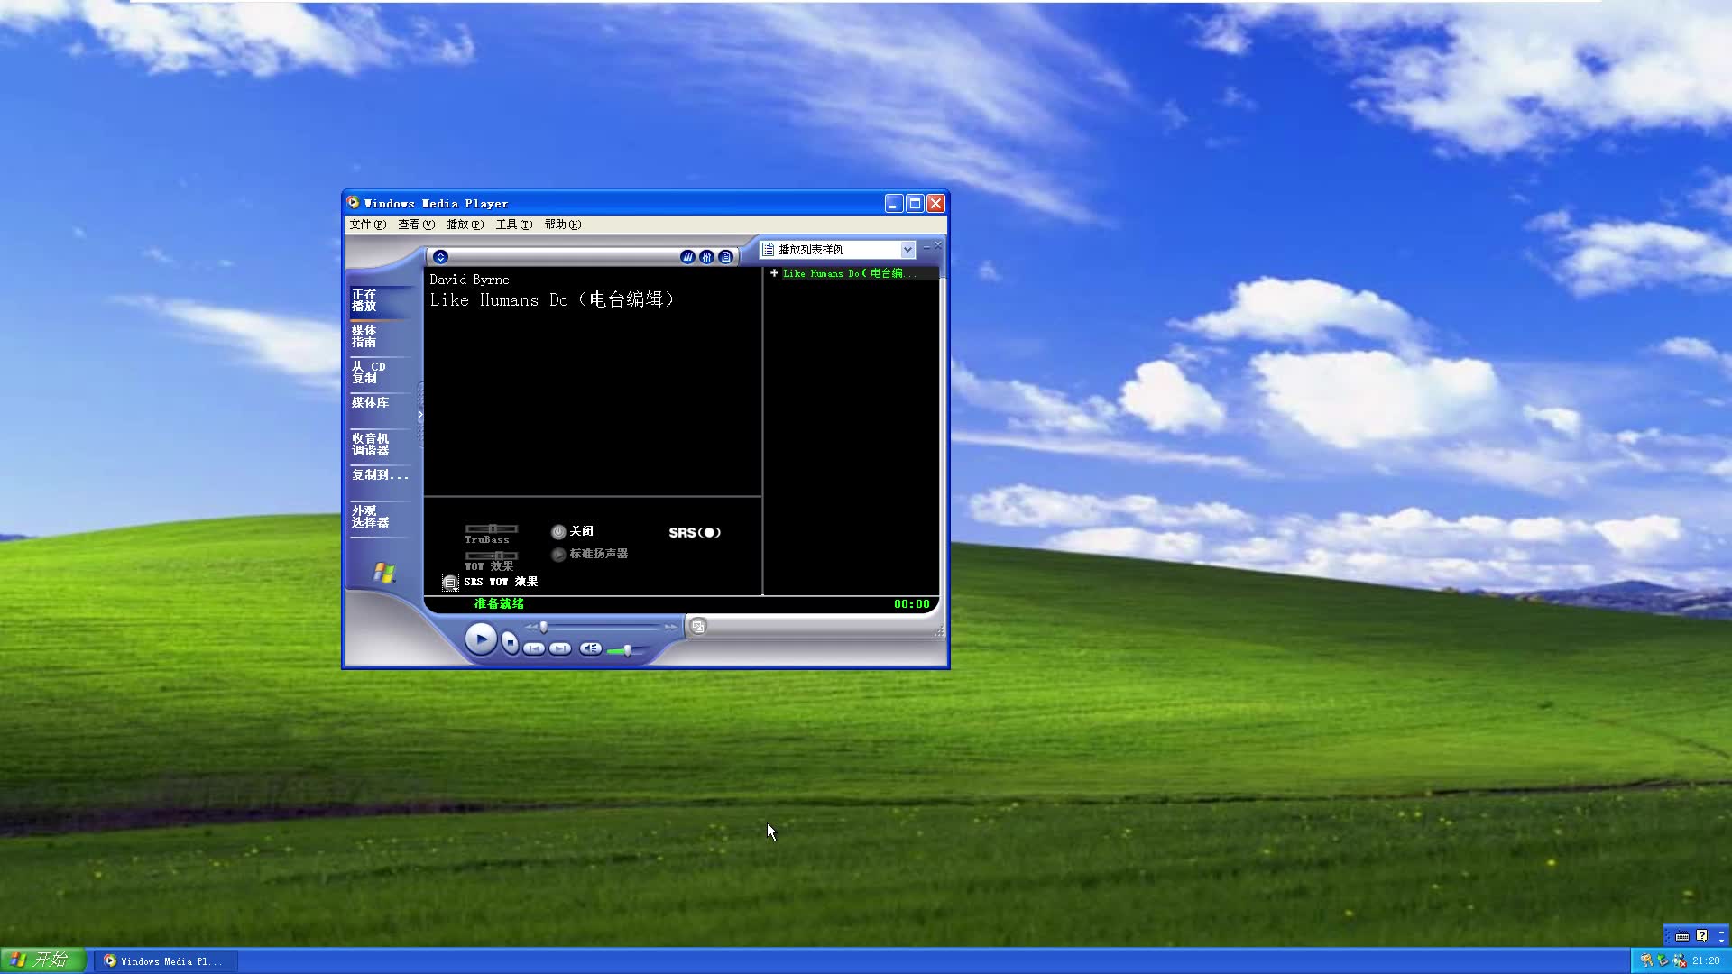Toggle speaker type 标准扬声器

click(558, 555)
